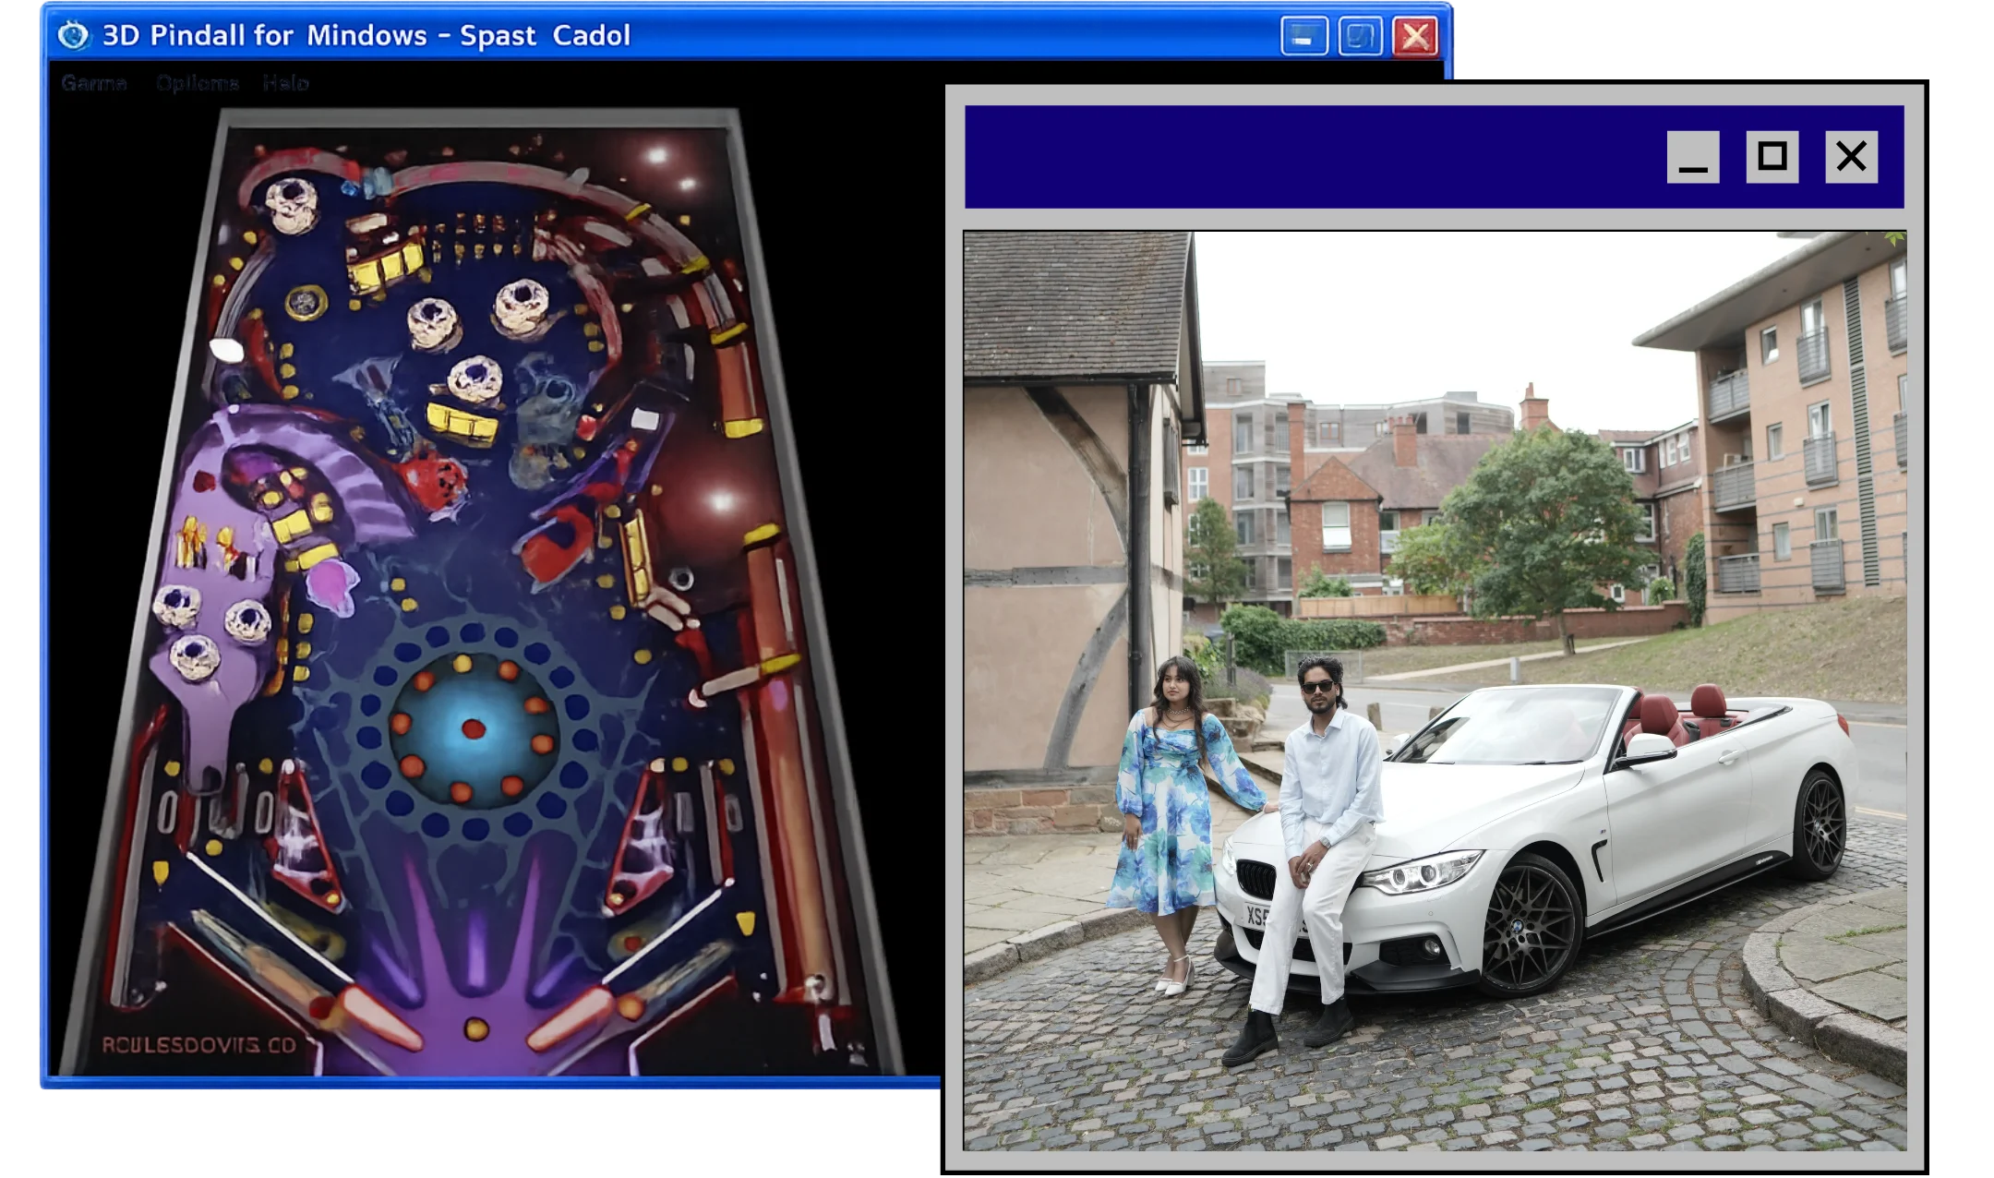Maximize the 3D Pinball window
The height and width of the screenshot is (1178, 1994).
pyautogui.click(x=1360, y=37)
